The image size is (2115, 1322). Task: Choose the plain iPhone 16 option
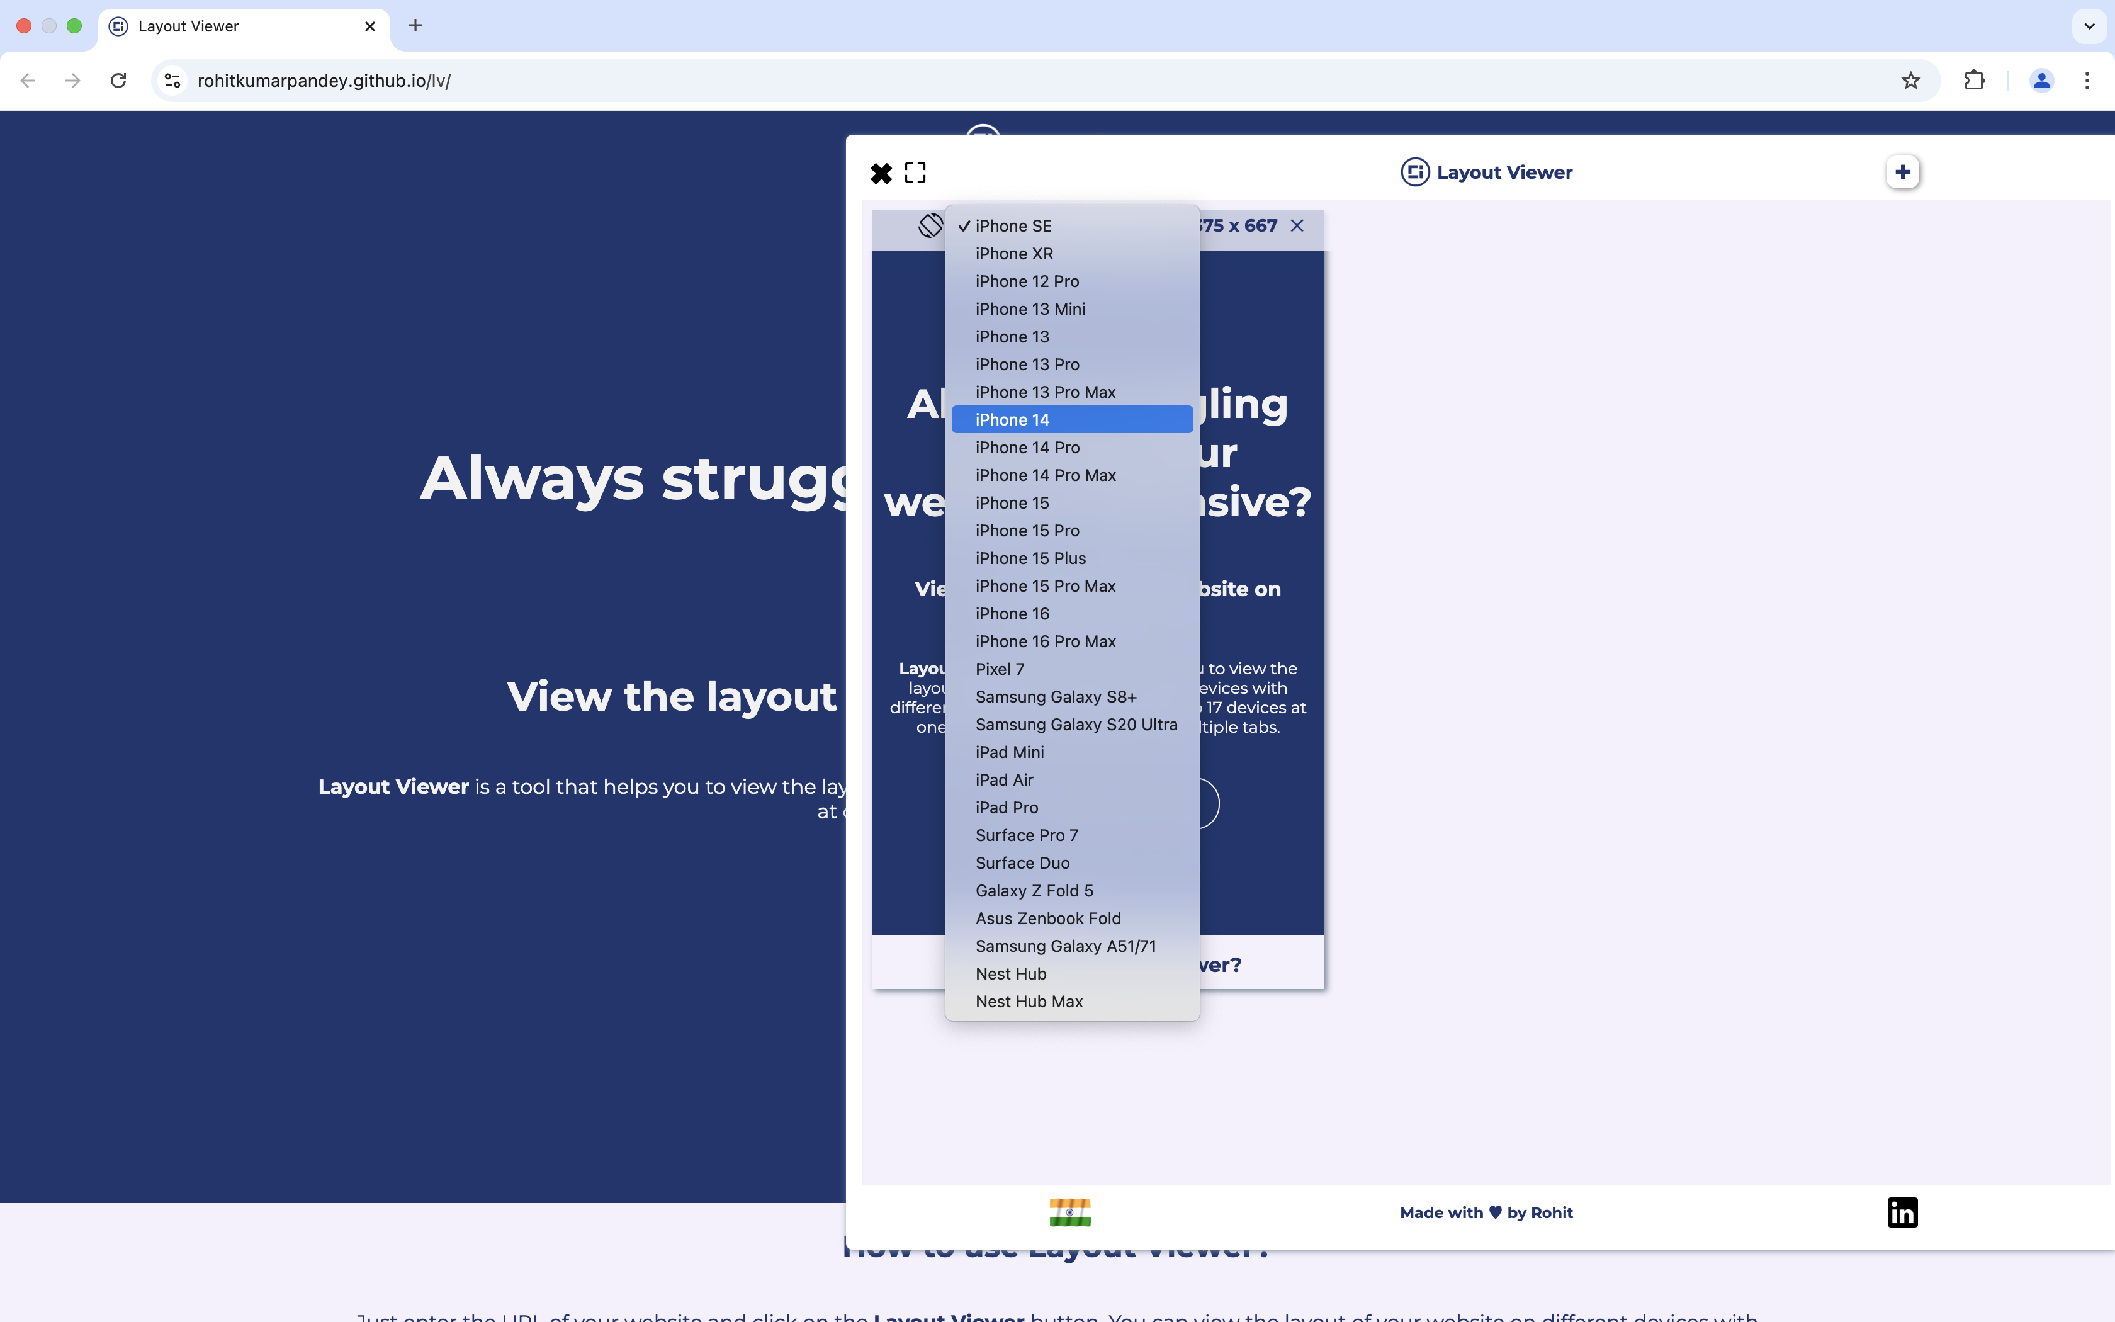click(x=1073, y=614)
